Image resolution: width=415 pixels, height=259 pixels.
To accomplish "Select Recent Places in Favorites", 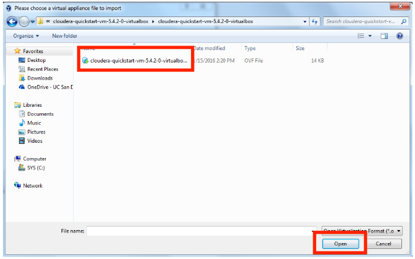I will coord(43,69).
